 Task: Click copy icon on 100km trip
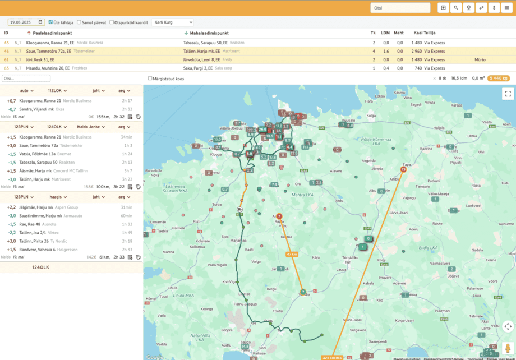[138, 187]
